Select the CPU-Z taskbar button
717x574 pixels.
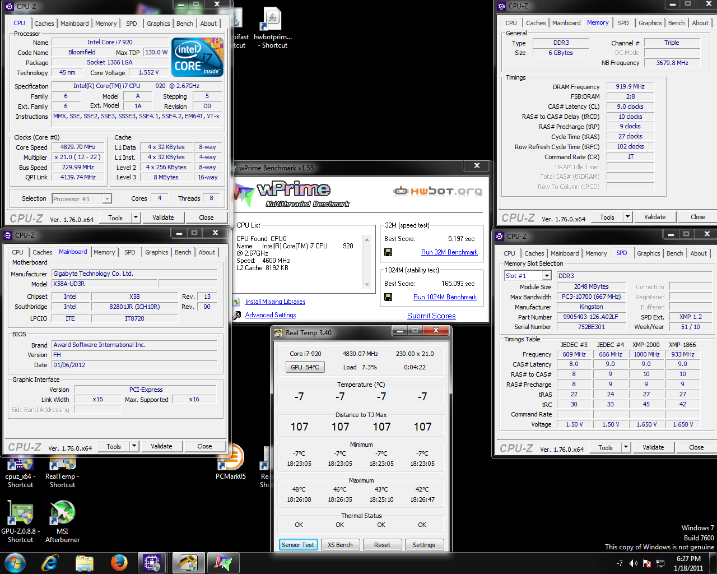(x=152, y=563)
